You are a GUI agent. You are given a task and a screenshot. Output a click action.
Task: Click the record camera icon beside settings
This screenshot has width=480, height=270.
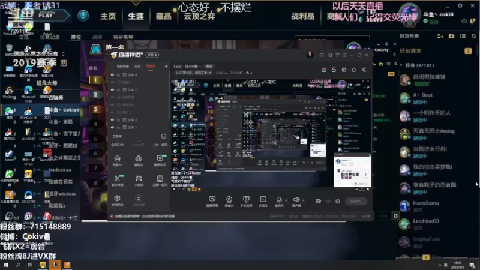pos(318,201)
